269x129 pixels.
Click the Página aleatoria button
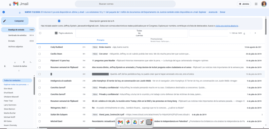click(x=64, y=33)
